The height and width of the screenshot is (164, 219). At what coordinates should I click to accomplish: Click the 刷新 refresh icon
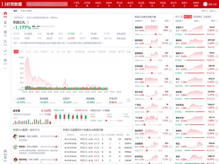pyautogui.click(x=207, y=11)
